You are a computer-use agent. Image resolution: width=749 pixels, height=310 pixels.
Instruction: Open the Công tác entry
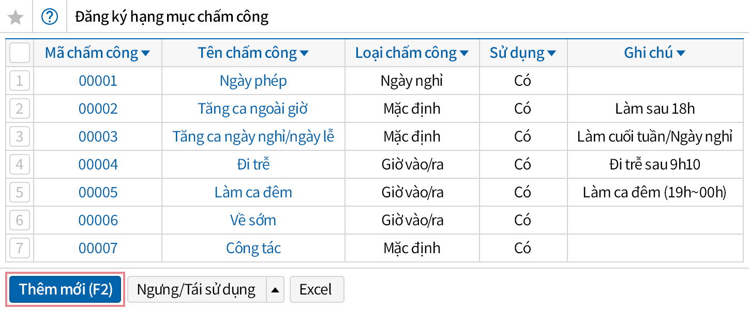(x=253, y=248)
